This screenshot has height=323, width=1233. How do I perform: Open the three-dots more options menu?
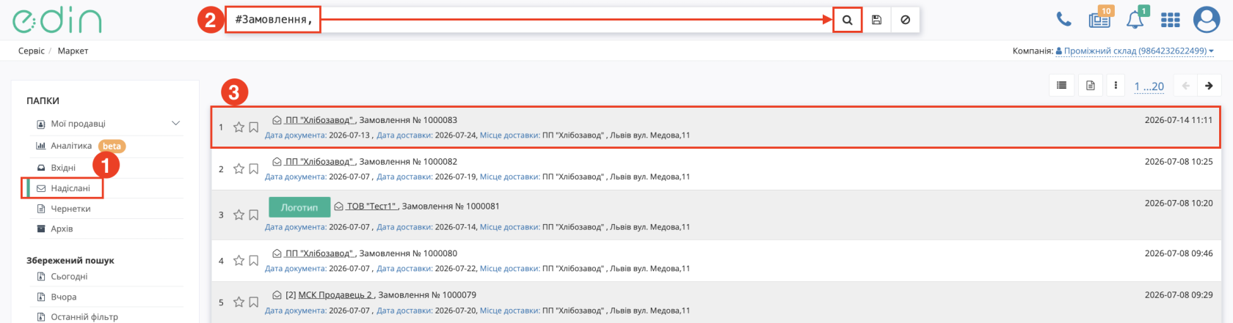pyautogui.click(x=1116, y=86)
